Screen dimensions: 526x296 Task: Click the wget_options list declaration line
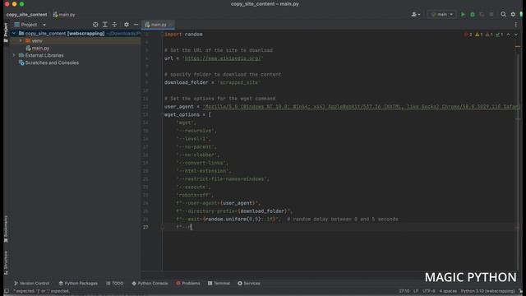(x=187, y=115)
